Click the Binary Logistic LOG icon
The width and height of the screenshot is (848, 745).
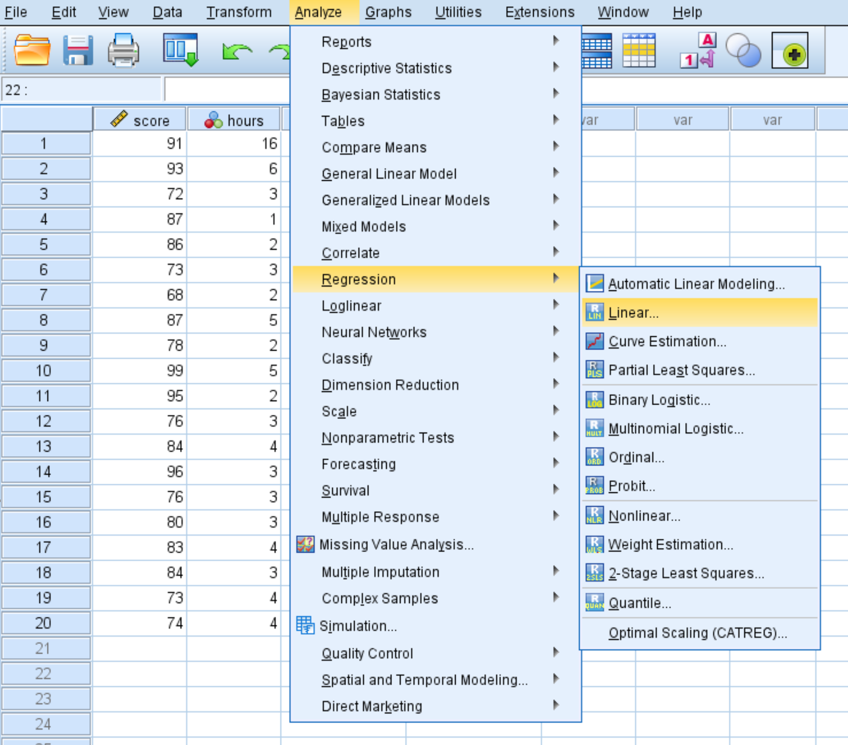click(x=595, y=399)
